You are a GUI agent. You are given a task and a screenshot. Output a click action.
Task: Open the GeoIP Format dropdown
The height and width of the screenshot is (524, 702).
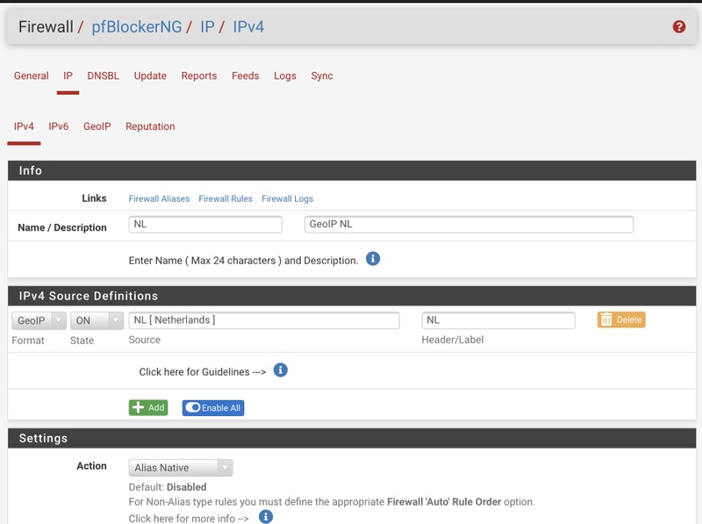click(x=39, y=320)
